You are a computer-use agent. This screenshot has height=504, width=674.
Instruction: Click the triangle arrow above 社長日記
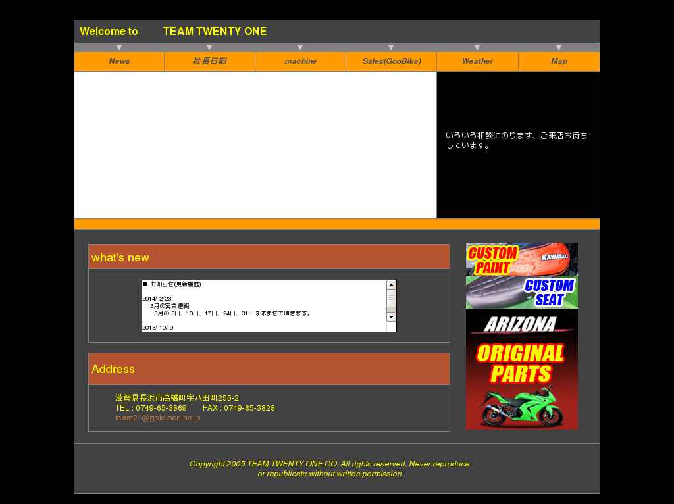[209, 47]
